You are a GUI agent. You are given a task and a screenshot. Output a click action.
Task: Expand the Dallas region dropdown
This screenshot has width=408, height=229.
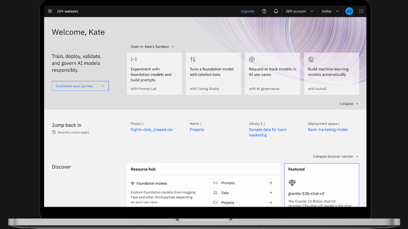(x=330, y=11)
